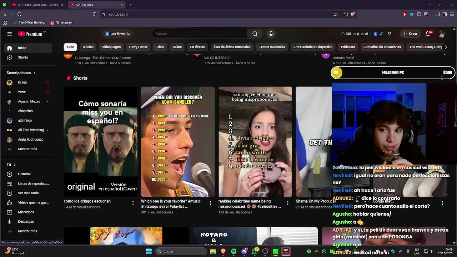The width and height of the screenshot is (457, 257).
Task: Click the YouTube search input field
Action: point(200,34)
